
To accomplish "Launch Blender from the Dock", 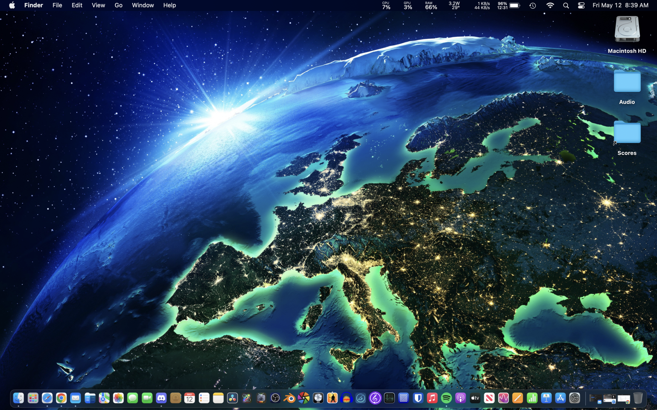I will [x=289, y=398].
